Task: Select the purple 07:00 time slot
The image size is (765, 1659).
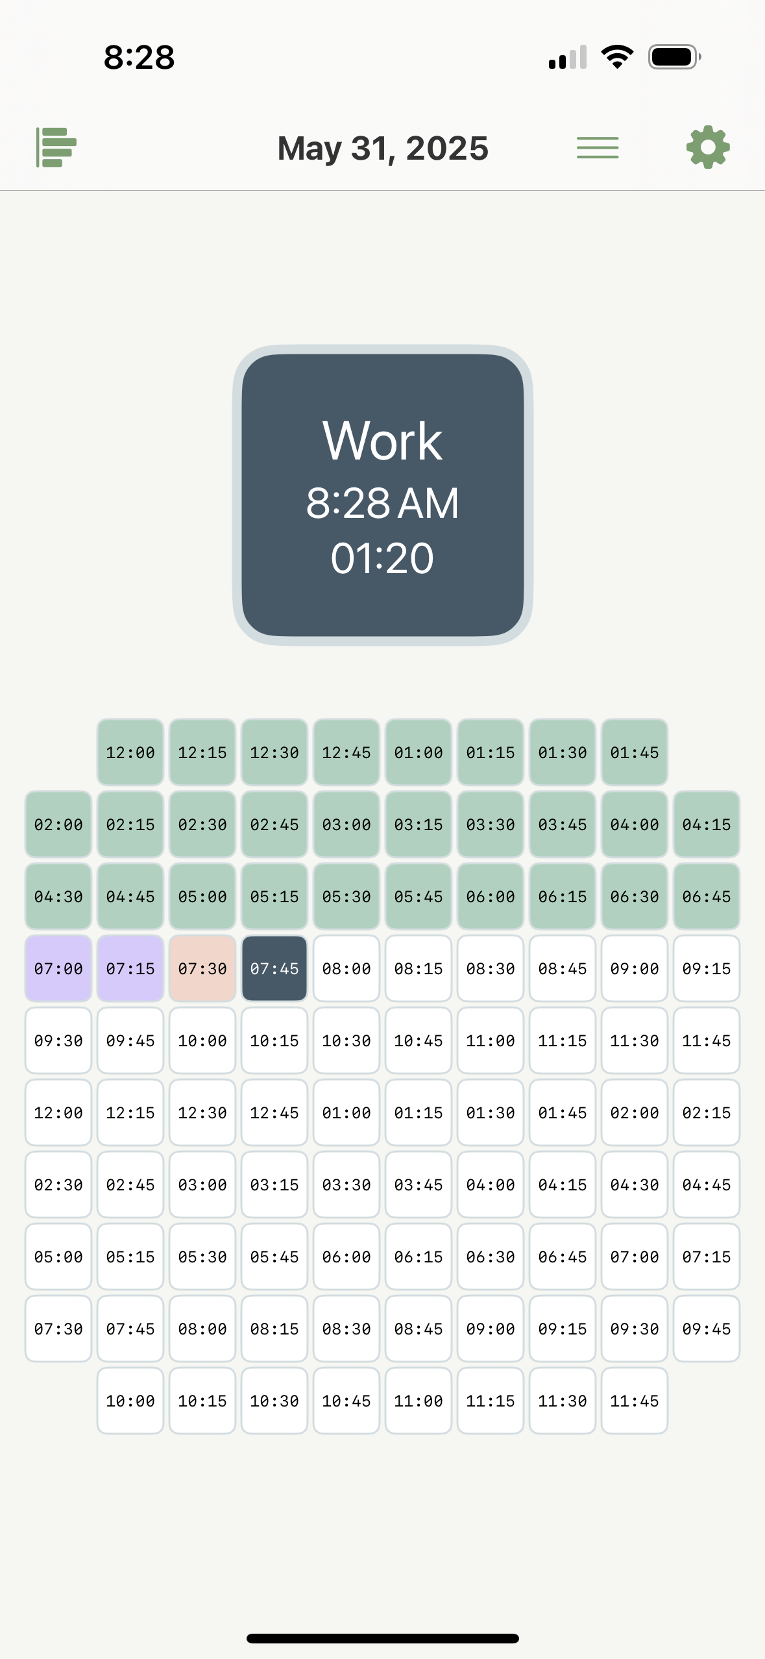Action: 58,968
